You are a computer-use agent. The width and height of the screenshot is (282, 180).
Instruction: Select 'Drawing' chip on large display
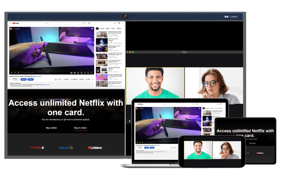coord(102,28)
